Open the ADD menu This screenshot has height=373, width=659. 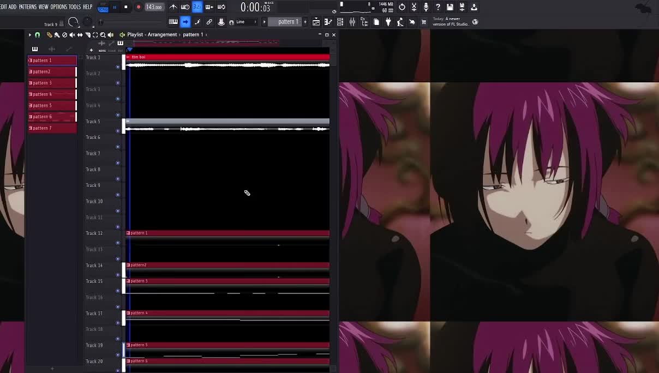coord(13,7)
